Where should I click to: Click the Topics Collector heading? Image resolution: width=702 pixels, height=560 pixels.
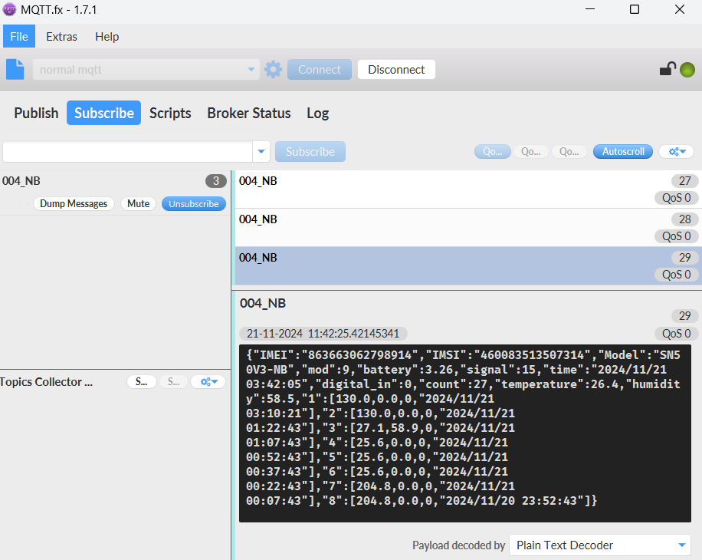click(x=47, y=382)
